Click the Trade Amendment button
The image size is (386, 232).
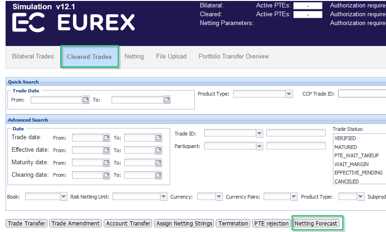(75, 223)
